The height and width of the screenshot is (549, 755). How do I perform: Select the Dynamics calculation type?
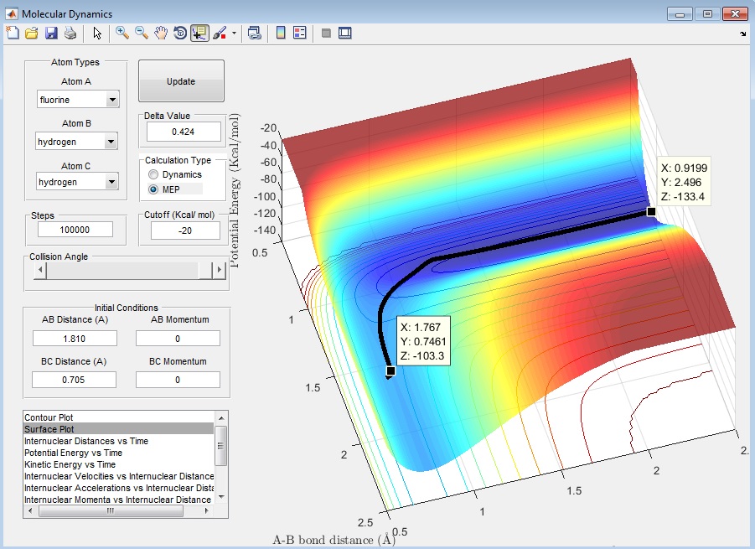click(x=153, y=174)
